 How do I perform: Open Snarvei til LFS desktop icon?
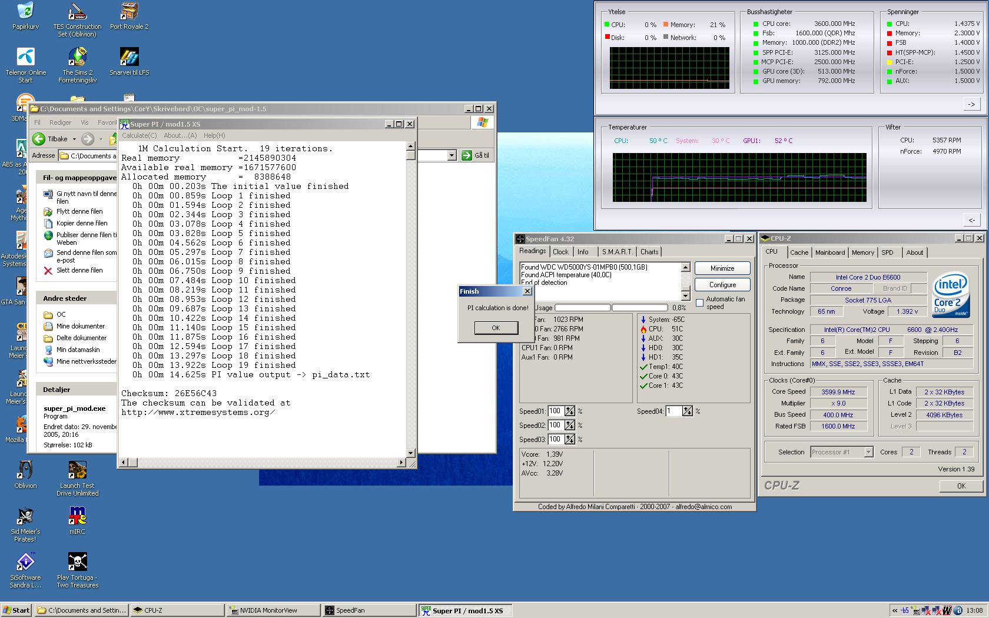(x=129, y=62)
